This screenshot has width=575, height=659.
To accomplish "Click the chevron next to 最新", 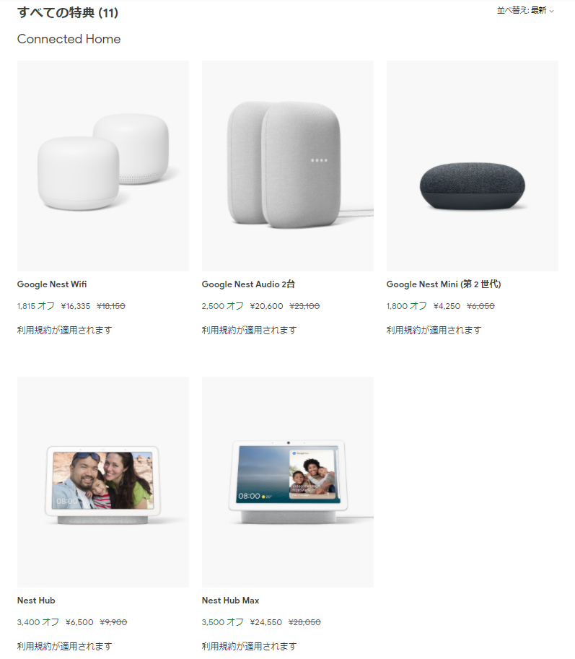I will pyautogui.click(x=551, y=12).
